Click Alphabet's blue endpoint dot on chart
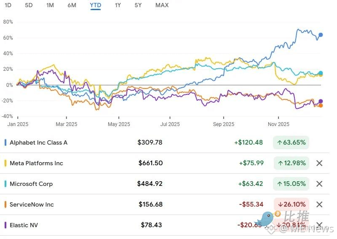Screen dimensions: 337x239 321,35
